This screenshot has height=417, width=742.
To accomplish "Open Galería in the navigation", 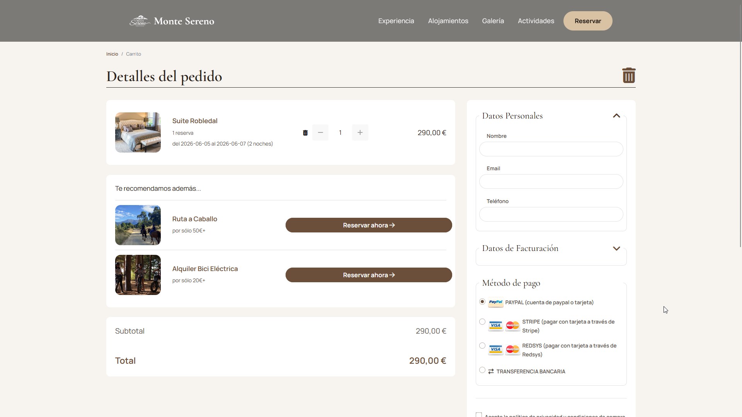I will 493,21.
